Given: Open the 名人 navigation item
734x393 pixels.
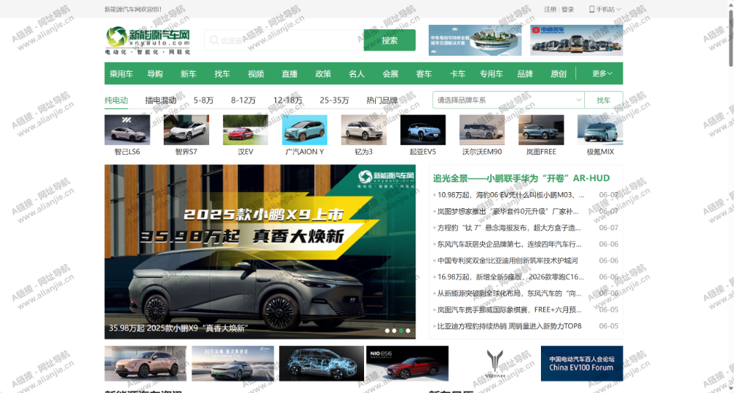Looking at the screenshot, I should point(357,73).
